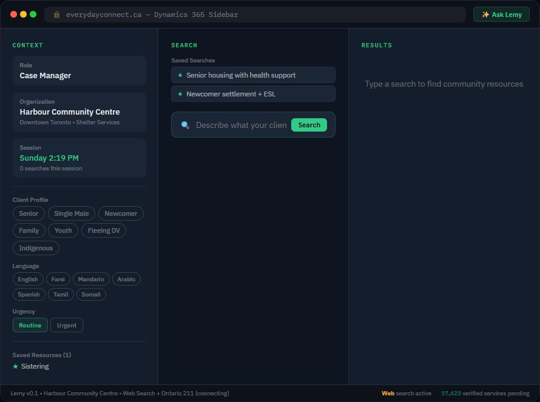Viewport: 540px width, 402px height.
Task: Click the CONTEXT panel heading
Action: [x=28, y=45]
